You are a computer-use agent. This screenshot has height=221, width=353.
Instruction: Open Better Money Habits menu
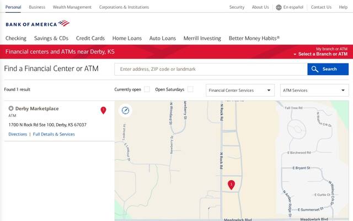click(254, 38)
